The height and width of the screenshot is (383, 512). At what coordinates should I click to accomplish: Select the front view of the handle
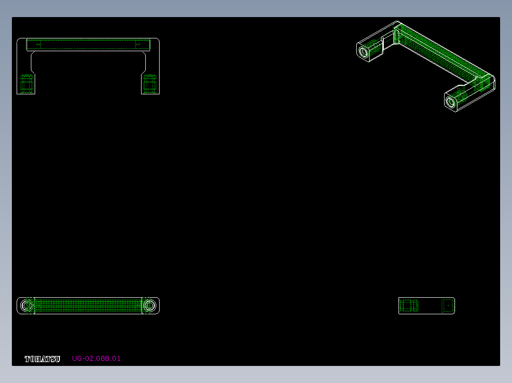pos(88,66)
